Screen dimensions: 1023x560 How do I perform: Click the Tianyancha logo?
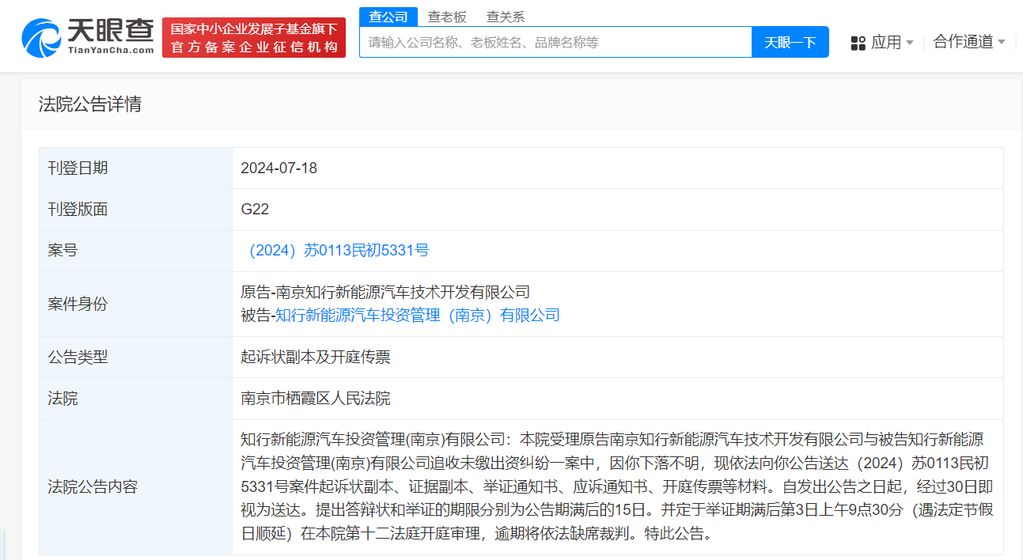[x=87, y=36]
